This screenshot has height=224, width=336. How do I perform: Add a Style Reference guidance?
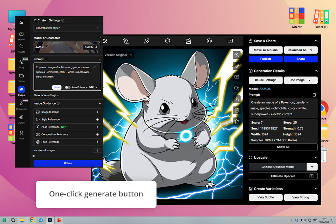point(97,119)
